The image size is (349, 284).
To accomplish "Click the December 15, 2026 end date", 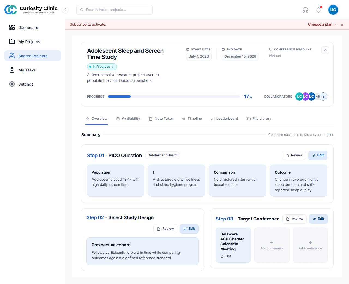I will coord(240,56).
